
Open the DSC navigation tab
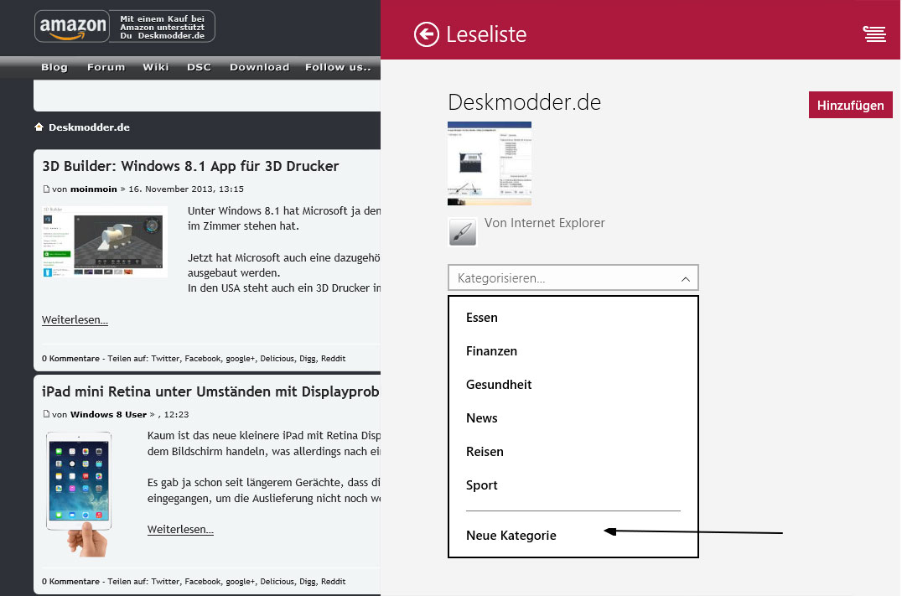click(x=199, y=67)
